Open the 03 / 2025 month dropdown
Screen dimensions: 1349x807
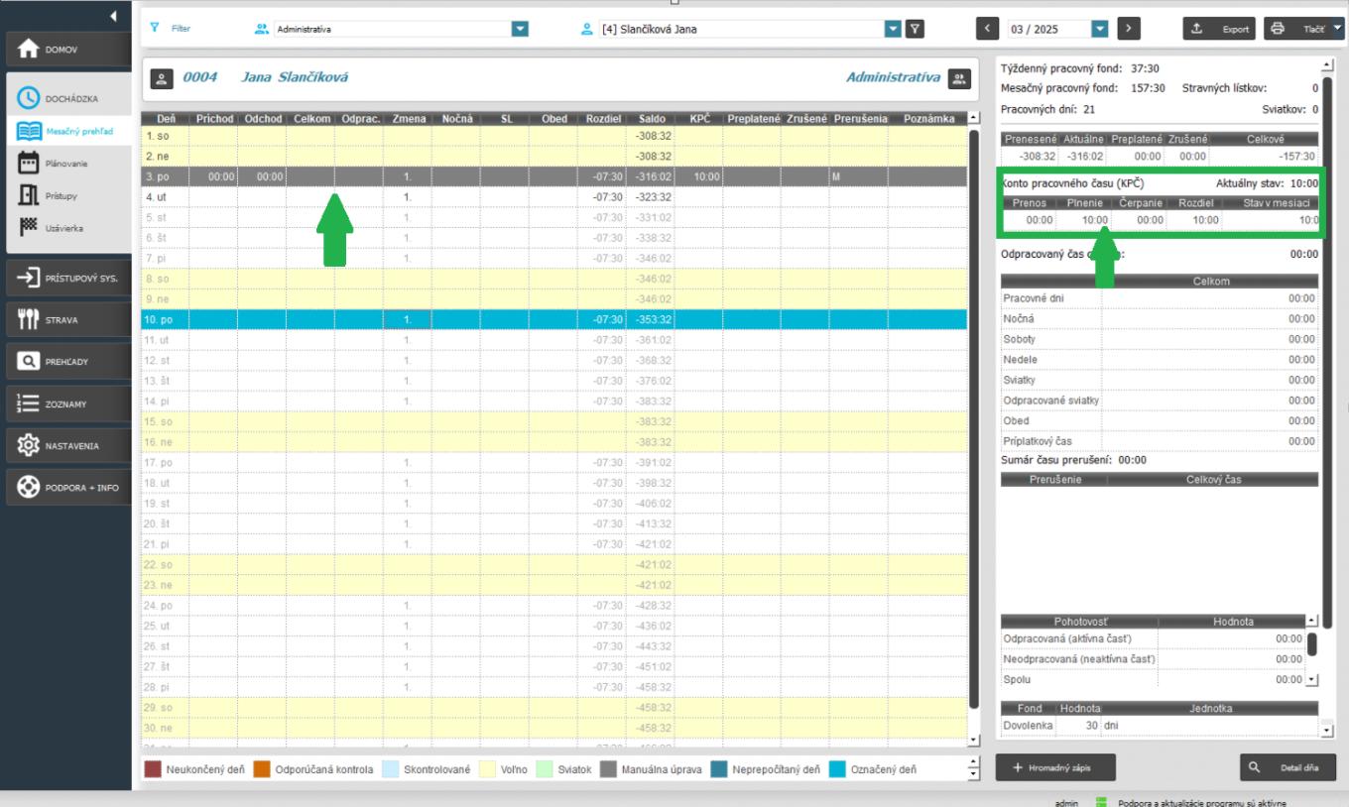[x=1099, y=29]
